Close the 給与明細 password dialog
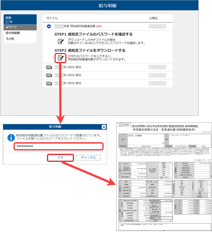This screenshot has height=233, width=212. coord(104,127)
